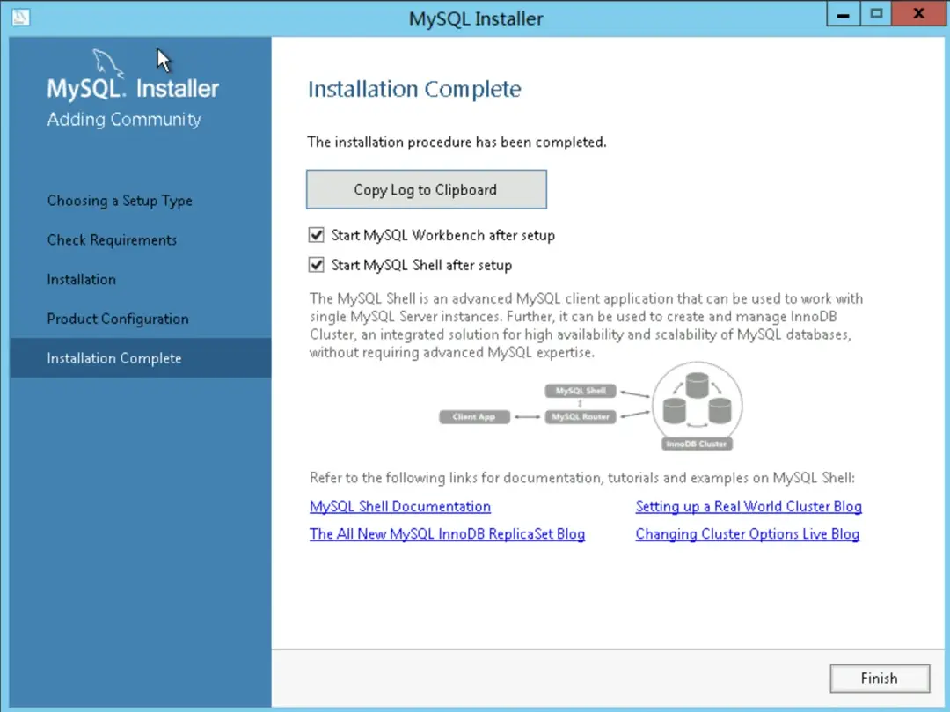950x712 pixels.
Task: Click the Client App box in diagram
Action: pos(474,417)
